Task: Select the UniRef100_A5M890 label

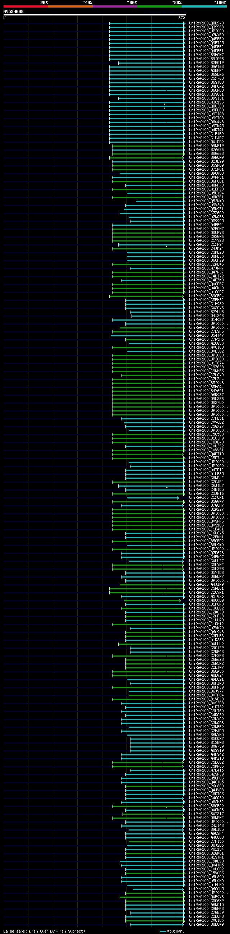Action: (x=206, y=878)
